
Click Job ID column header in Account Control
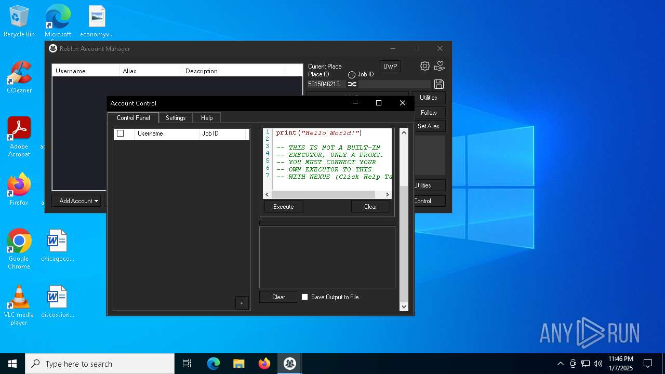222,133
